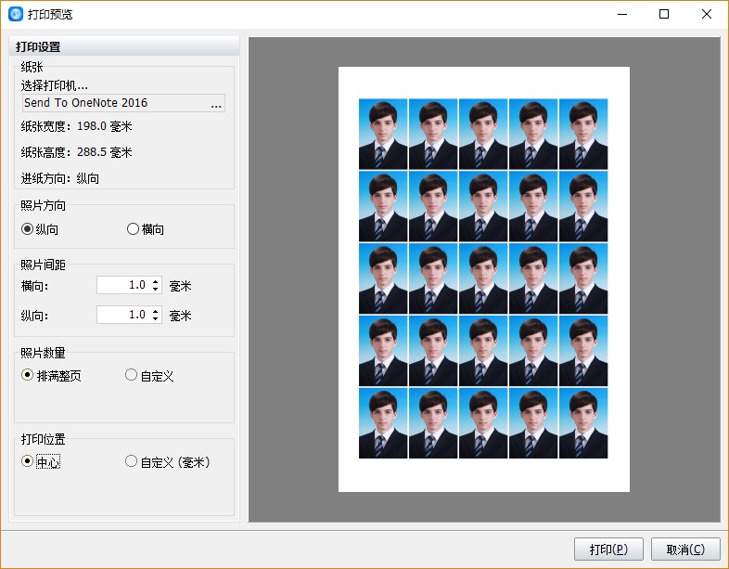Decrease 纵向 photo spacing with down arrow
Screen dimensions: 729x569
pos(156,319)
